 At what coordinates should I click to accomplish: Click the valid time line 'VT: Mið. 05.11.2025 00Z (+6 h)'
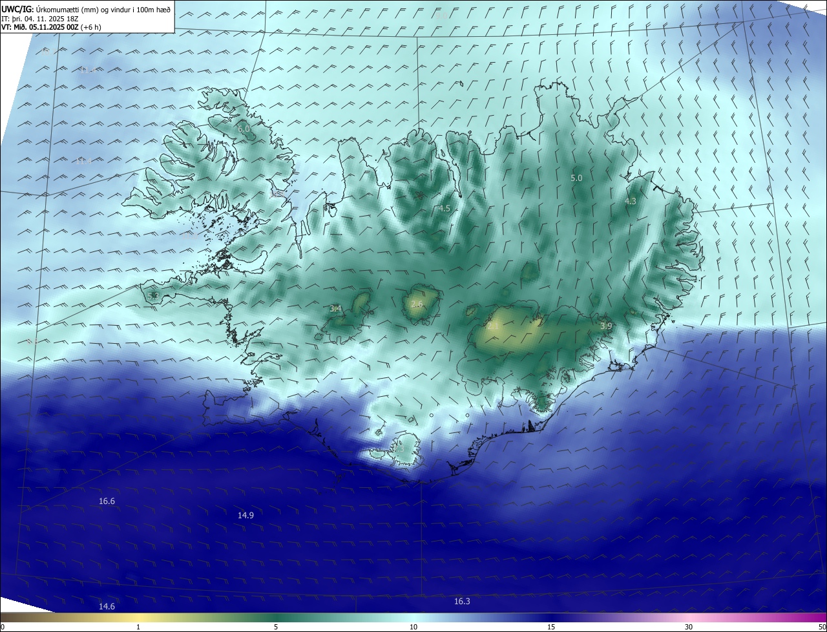[x=51, y=27]
